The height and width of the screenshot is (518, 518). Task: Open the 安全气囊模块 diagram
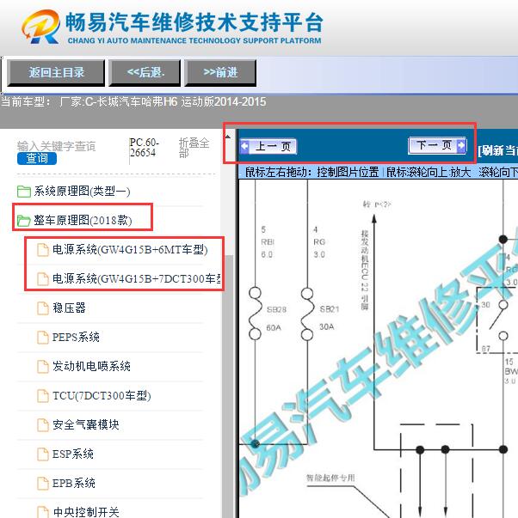point(86,425)
